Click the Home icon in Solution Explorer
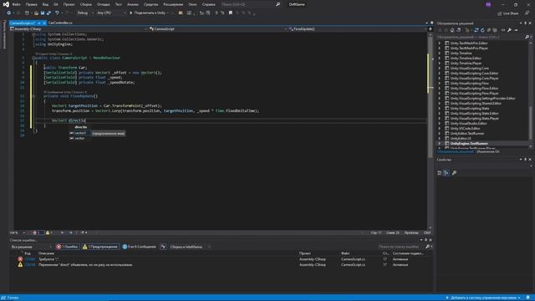The width and height of the screenshot is (535, 301). (452, 30)
